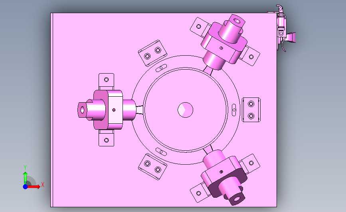346x212 pixels.
Task: Select the upper-left tilted two-bolt bracket
Action: pos(152,53)
